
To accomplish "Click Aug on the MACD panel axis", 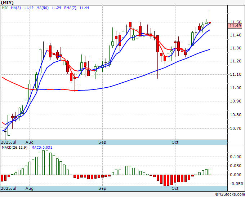I will [x=30, y=188].
